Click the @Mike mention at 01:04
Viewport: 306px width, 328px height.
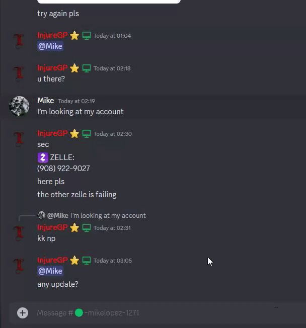pyautogui.click(x=50, y=46)
